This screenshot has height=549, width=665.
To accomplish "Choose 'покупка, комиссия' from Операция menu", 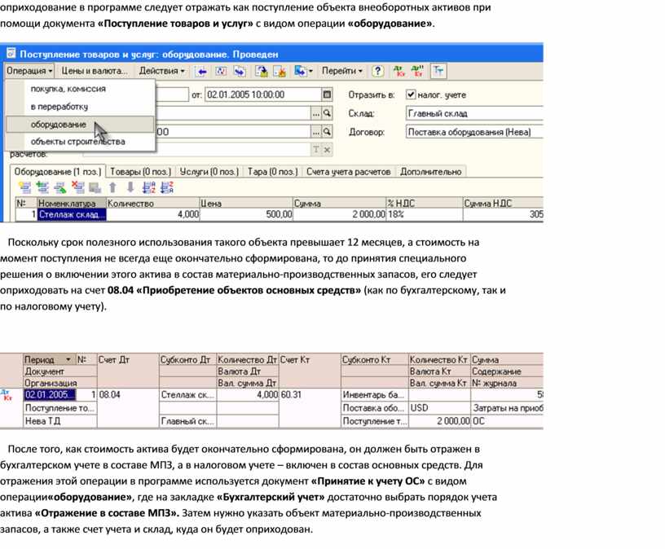I will (x=68, y=89).
